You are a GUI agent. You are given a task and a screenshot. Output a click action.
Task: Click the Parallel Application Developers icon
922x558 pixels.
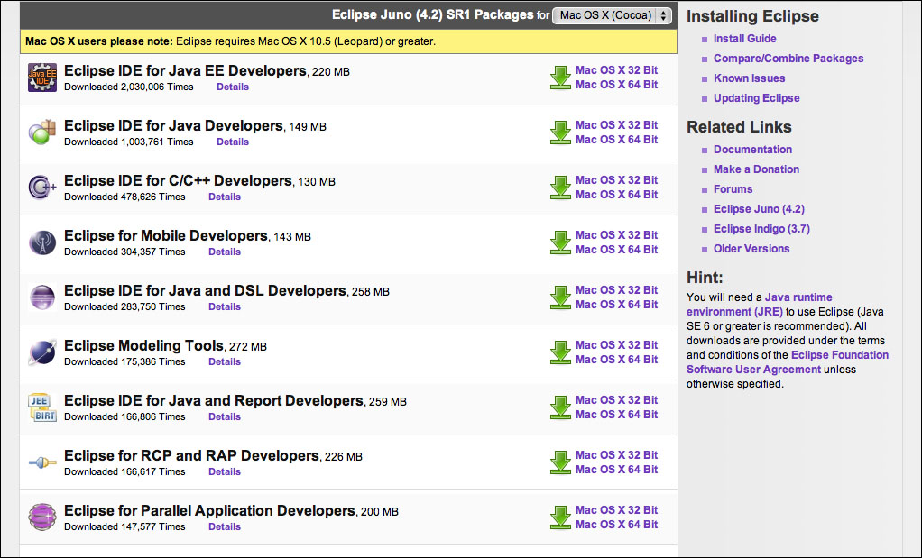[42, 517]
